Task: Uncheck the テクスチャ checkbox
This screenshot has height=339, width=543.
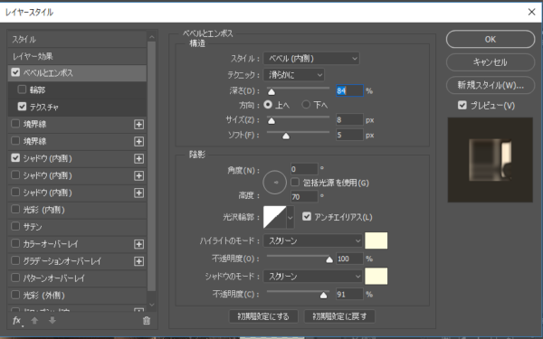Action: point(22,107)
